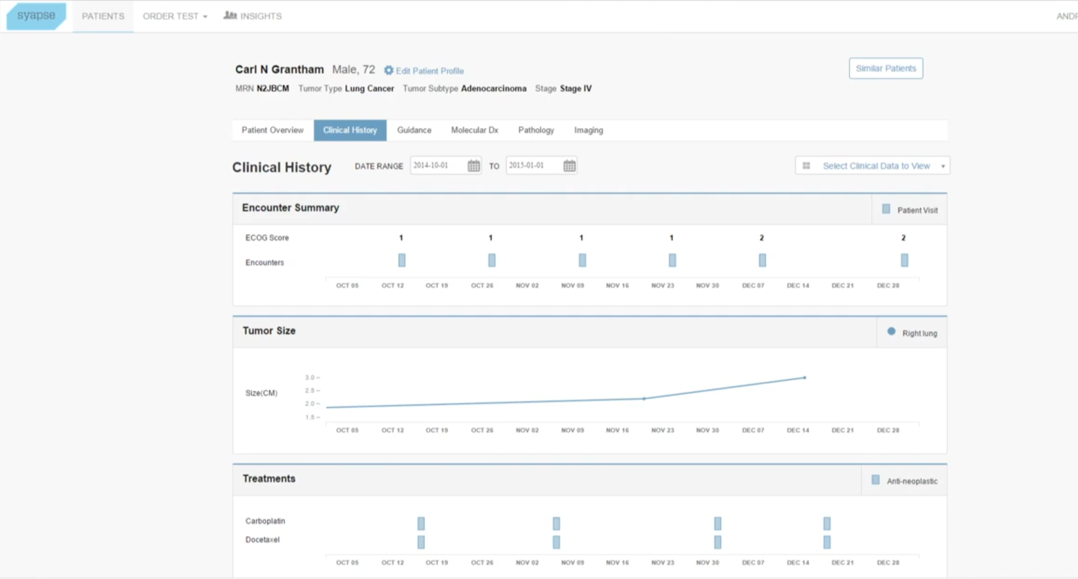Toggle the Anti-neoplastic legend square

click(875, 480)
